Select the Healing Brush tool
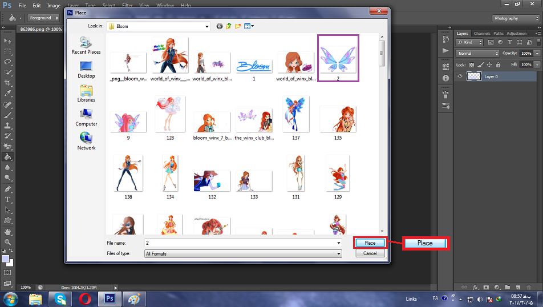 click(x=7, y=104)
